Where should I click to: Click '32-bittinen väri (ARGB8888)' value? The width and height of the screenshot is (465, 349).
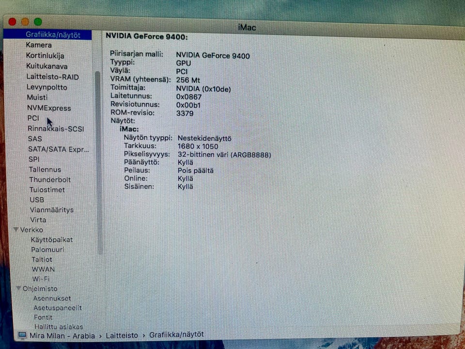click(x=224, y=155)
